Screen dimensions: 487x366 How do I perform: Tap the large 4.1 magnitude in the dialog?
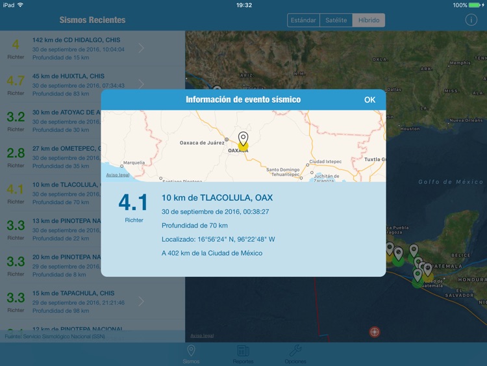[x=133, y=202]
